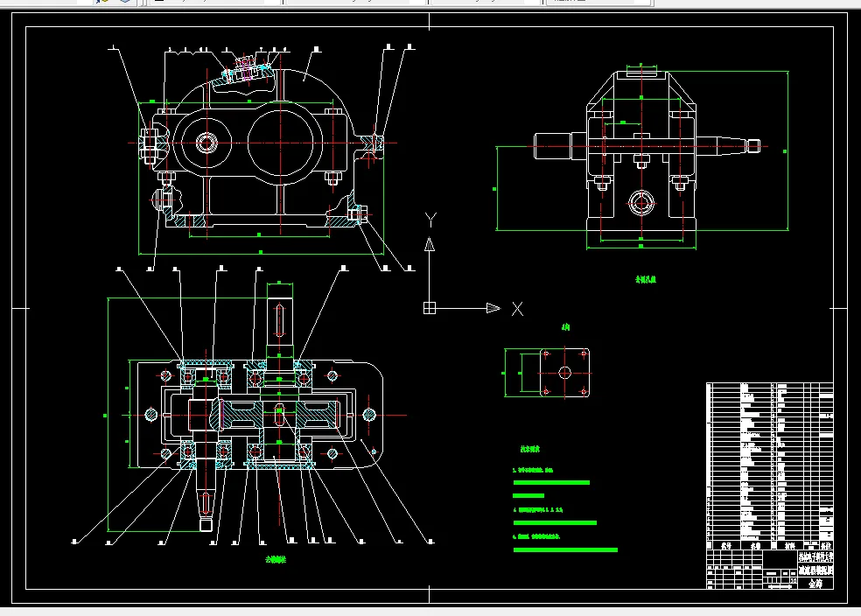861x616 pixels.
Task: Select the keyway slot on the upper output shaft
Action: point(279,320)
